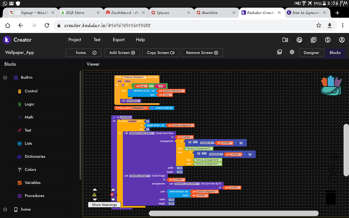Viewport: 349px width, 218px height.
Task: Open the user account profile icon
Action: 342,40
